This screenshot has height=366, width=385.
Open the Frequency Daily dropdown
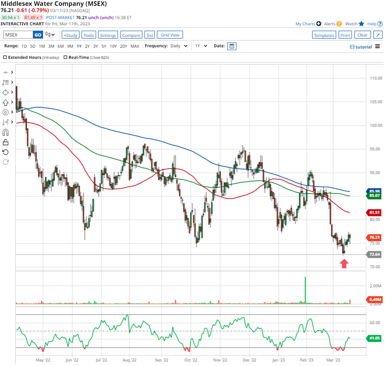tap(179, 46)
